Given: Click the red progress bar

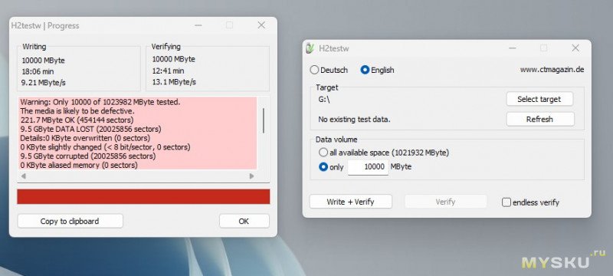Looking at the screenshot, I should [143, 196].
